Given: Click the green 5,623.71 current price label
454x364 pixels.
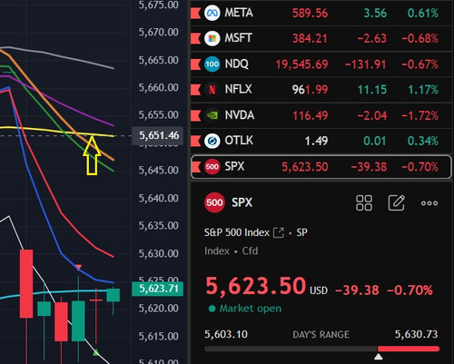Looking at the screenshot, I should (x=158, y=289).
